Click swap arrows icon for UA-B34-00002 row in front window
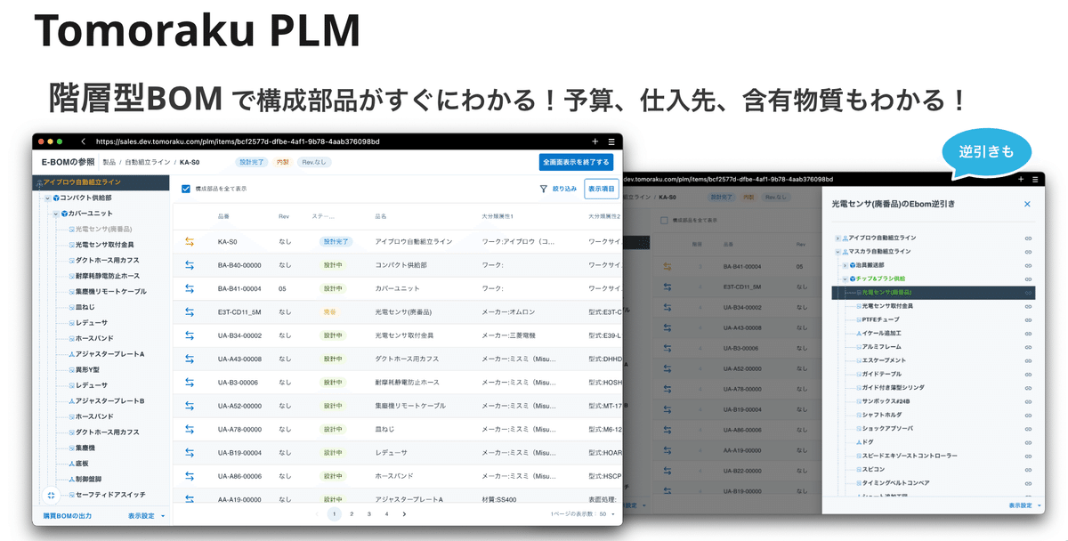The width and height of the screenshot is (1068, 541). 189,335
